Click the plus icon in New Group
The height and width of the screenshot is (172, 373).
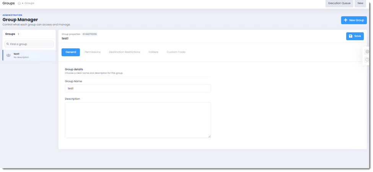(x=345, y=20)
